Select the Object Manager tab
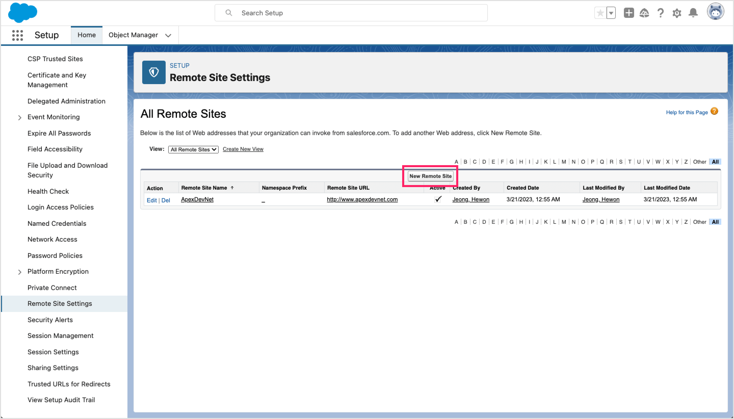 pos(133,35)
